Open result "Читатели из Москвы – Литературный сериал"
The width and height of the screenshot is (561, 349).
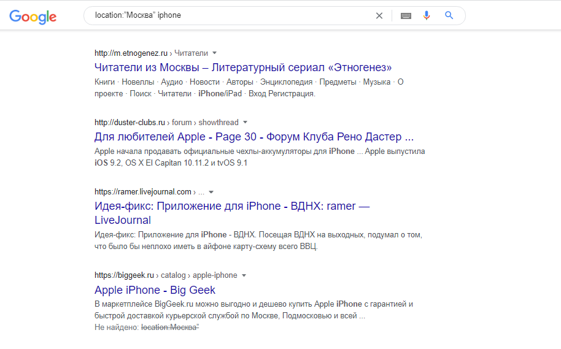point(243,67)
